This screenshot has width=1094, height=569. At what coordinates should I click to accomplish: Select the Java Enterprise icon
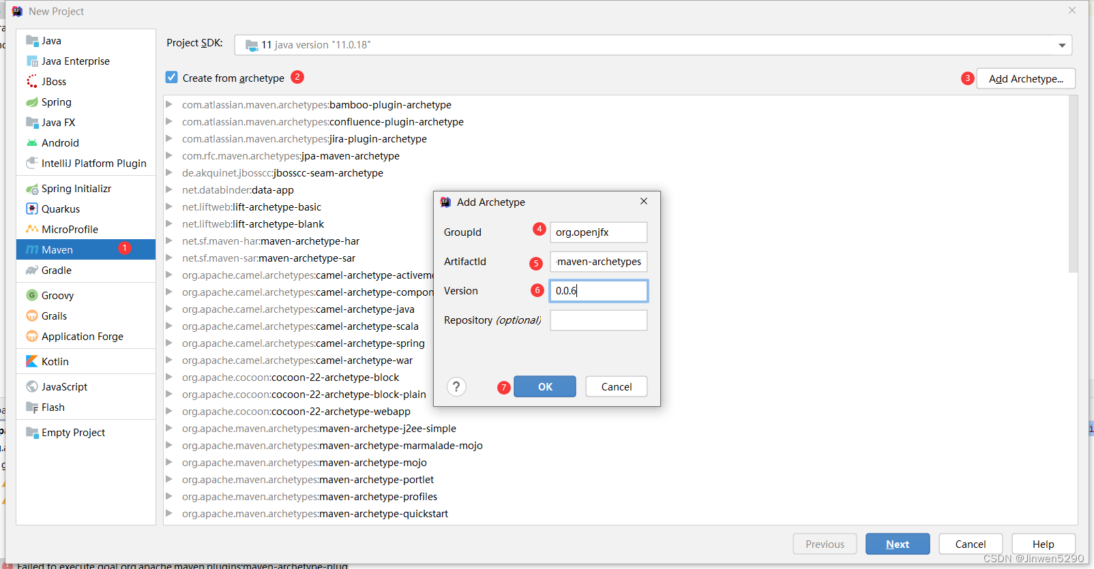32,61
